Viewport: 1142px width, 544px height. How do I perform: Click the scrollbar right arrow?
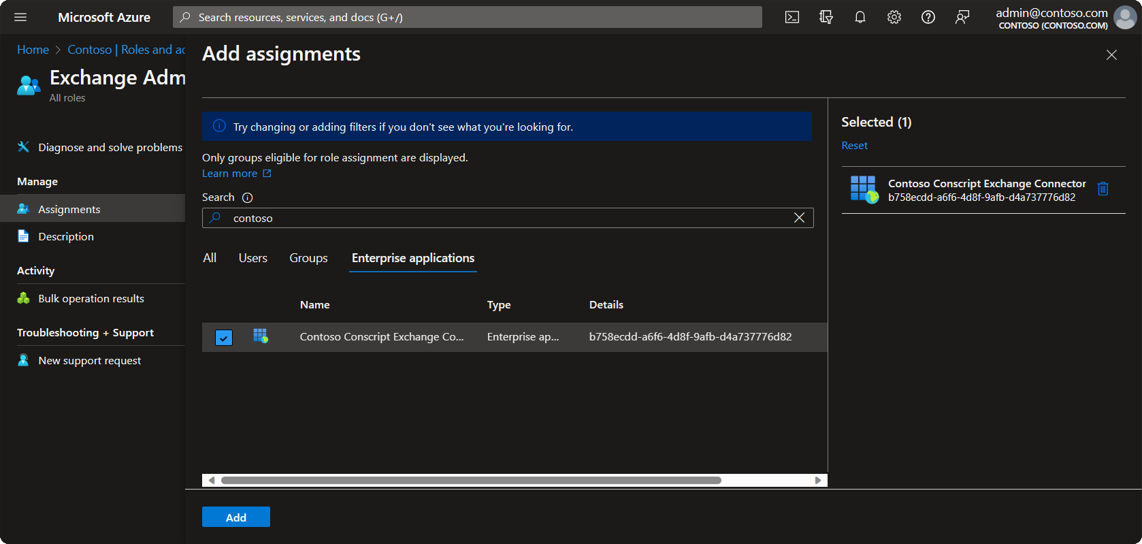tap(818, 480)
